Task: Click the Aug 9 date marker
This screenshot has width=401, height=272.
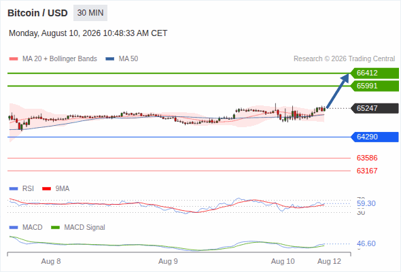Action: pyautogui.click(x=168, y=261)
